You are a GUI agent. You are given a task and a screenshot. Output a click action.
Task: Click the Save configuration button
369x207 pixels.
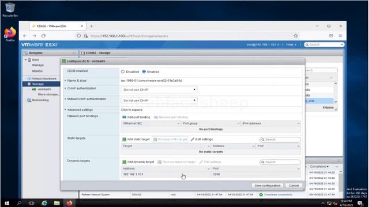tap(268, 185)
